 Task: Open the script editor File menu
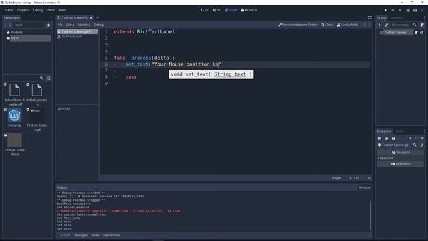pos(60,25)
